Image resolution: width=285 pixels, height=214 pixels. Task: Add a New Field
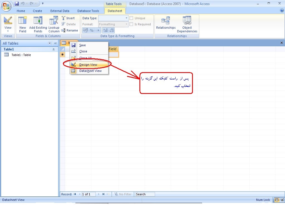tap(23, 25)
